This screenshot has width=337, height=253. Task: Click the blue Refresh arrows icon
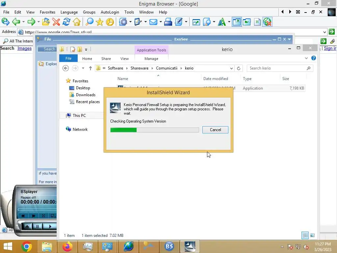click(x=66, y=22)
